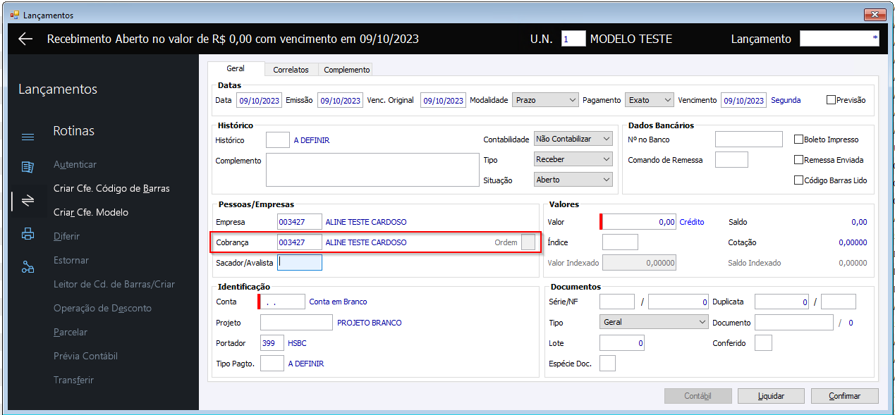Click the back arrow icon in header
895x415 pixels.
(x=26, y=39)
